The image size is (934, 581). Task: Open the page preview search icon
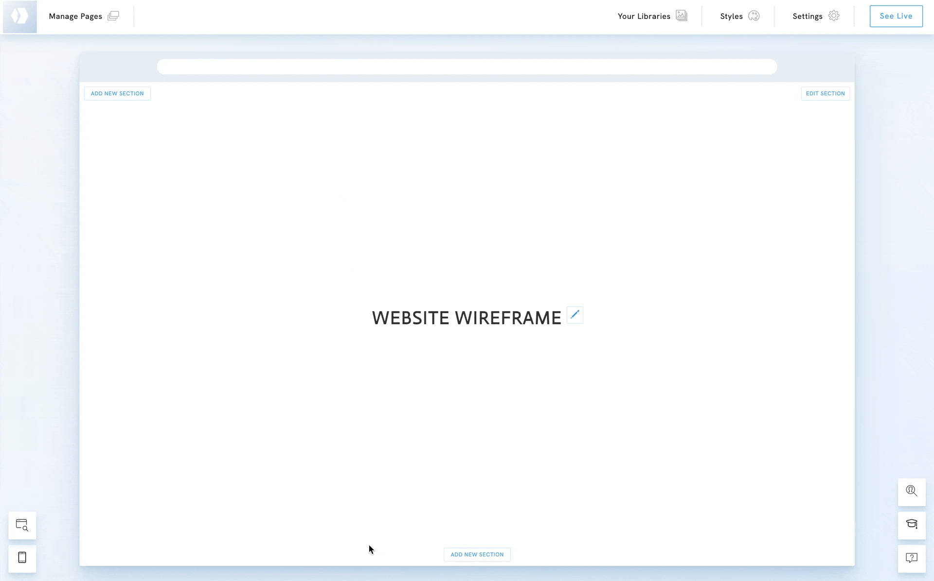[22, 525]
